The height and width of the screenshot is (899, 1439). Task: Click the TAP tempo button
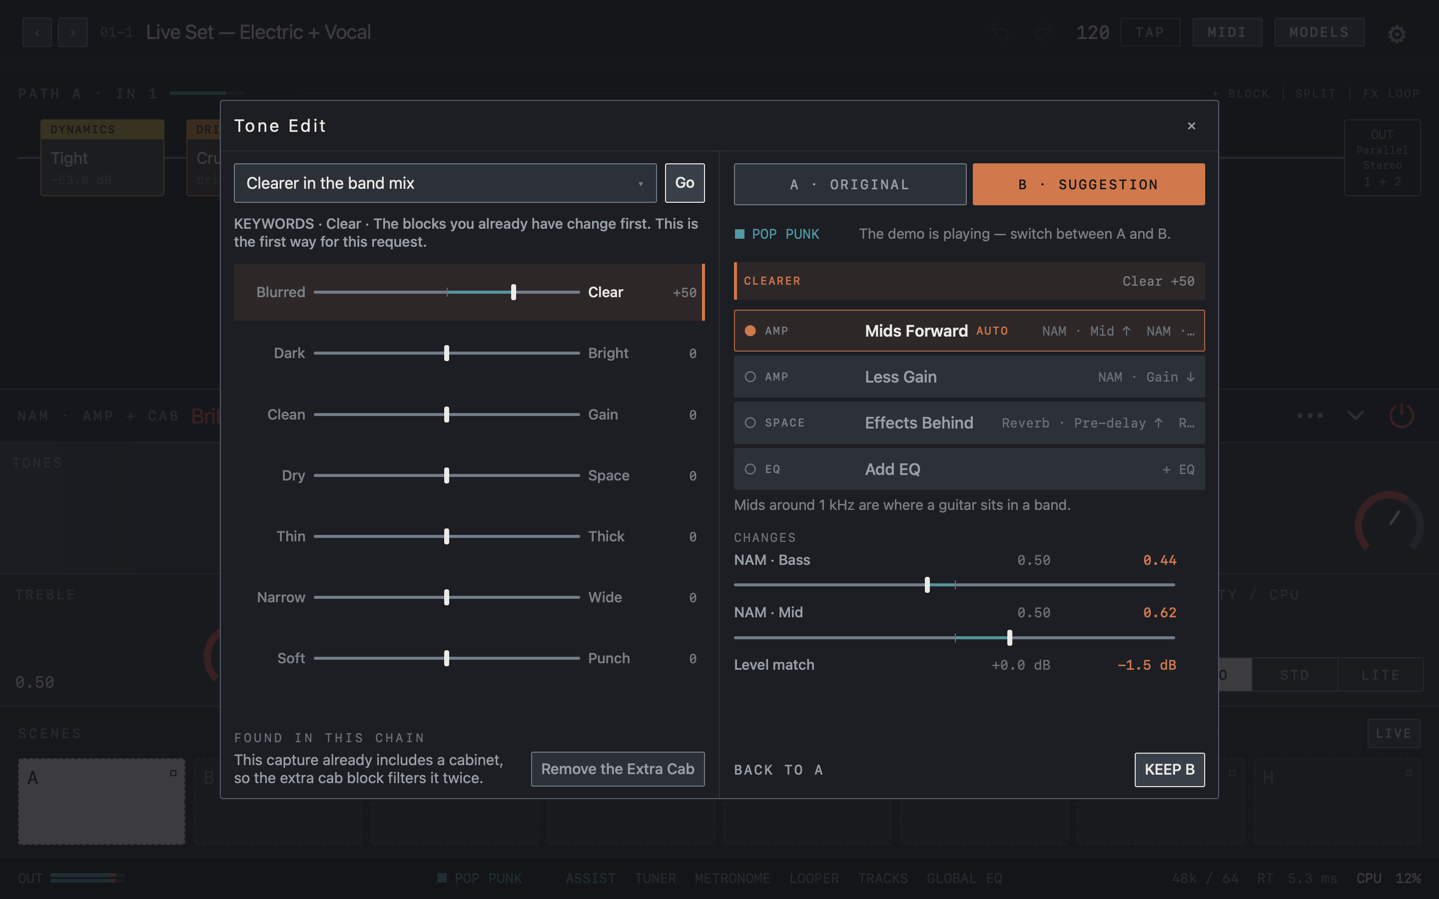(x=1149, y=32)
